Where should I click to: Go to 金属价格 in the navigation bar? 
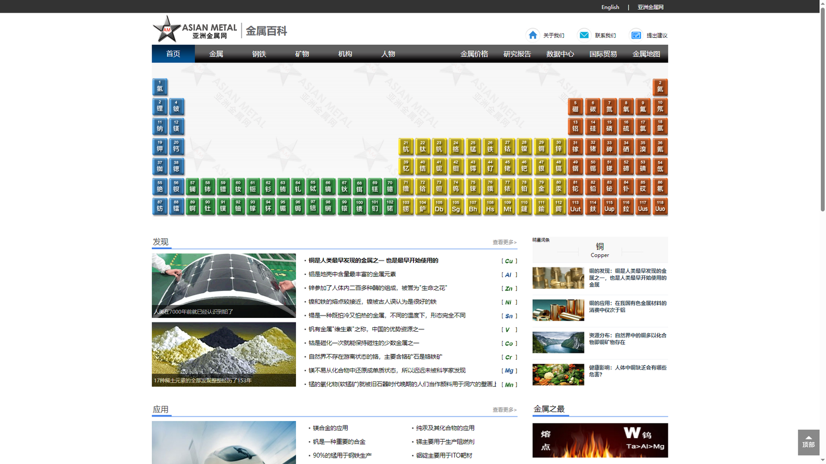pyautogui.click(x=474, y=54)
